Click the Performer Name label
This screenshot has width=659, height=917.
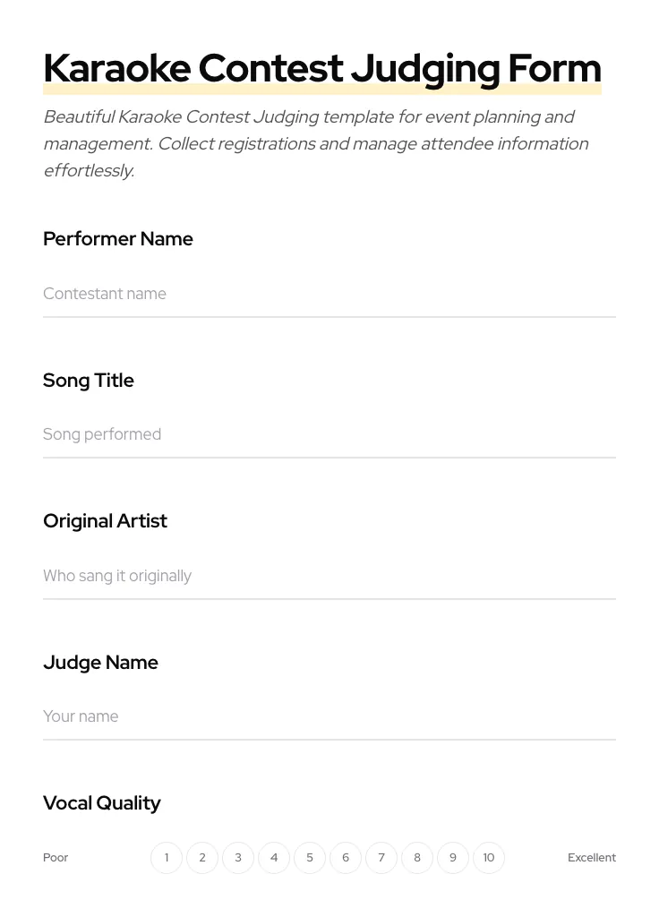pyautogui.click(x=118, y=239)
